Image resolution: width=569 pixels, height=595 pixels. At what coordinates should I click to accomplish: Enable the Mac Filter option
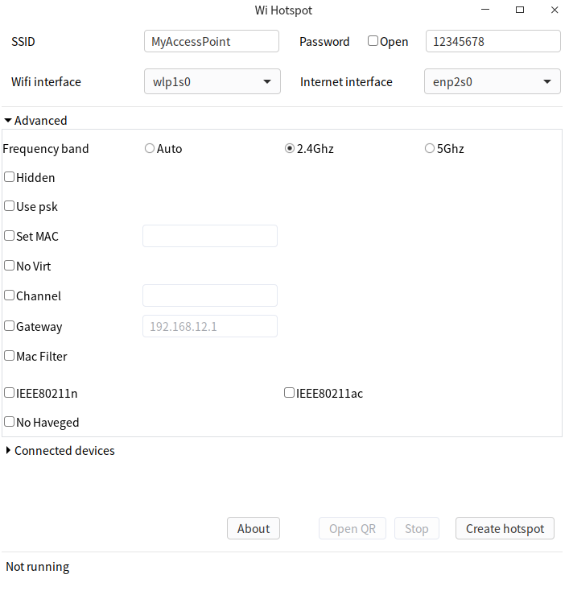click(10, 356)
